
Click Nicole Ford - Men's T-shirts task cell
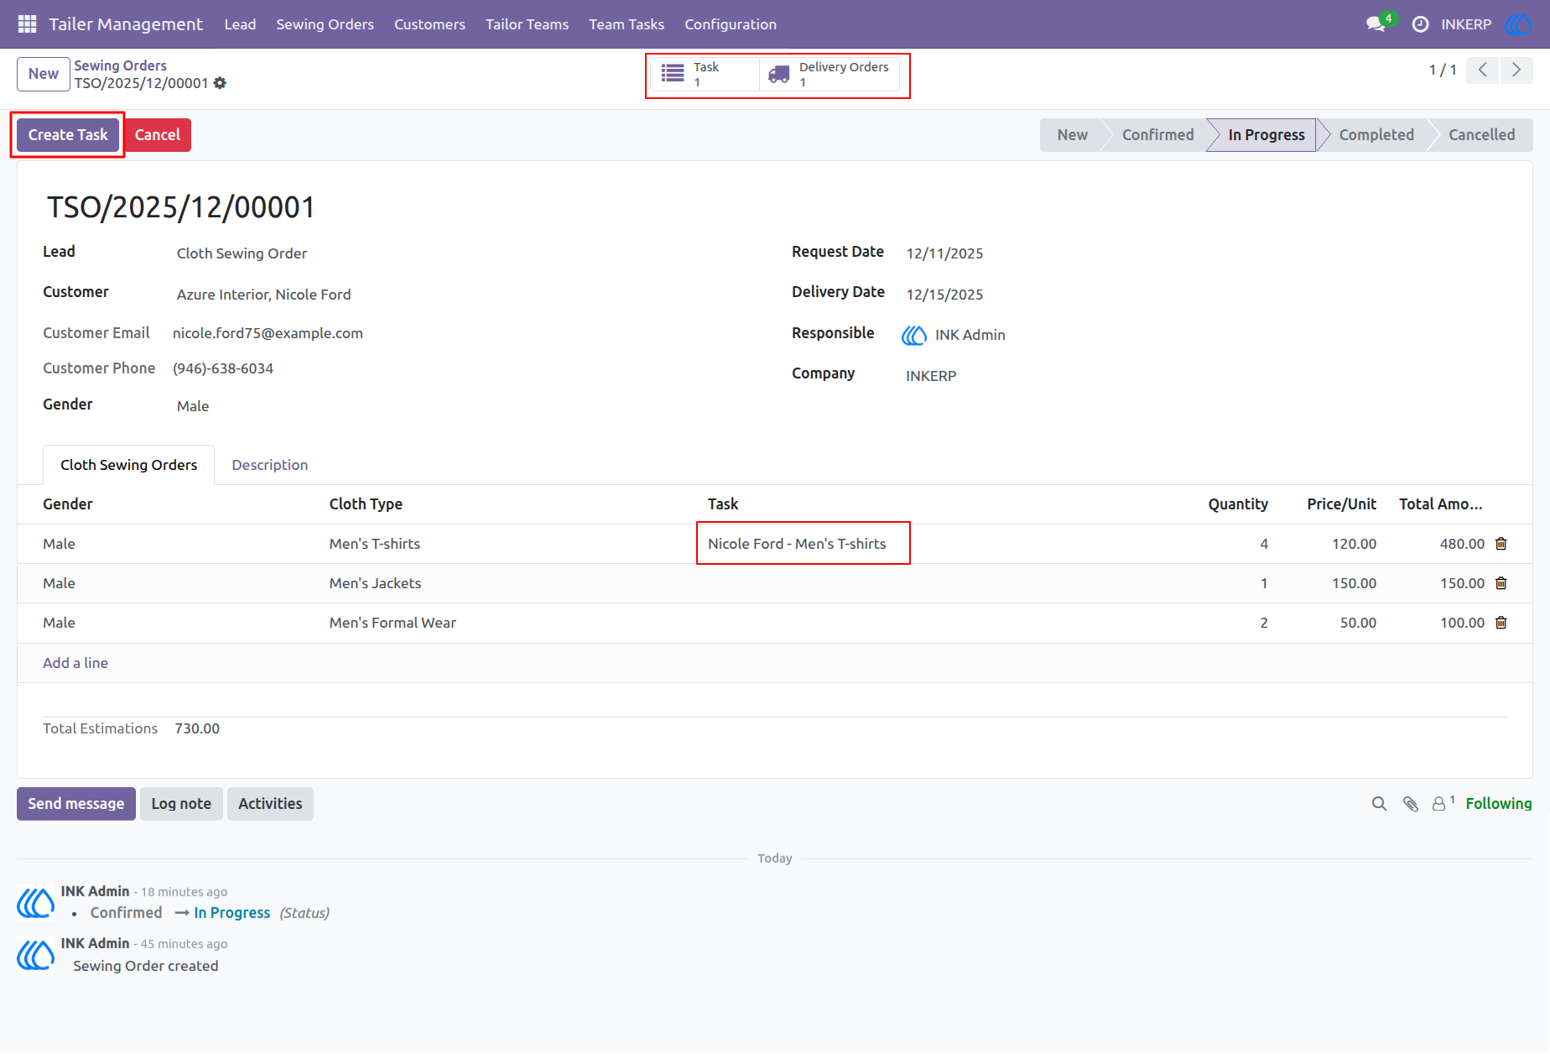pos(797,544)
